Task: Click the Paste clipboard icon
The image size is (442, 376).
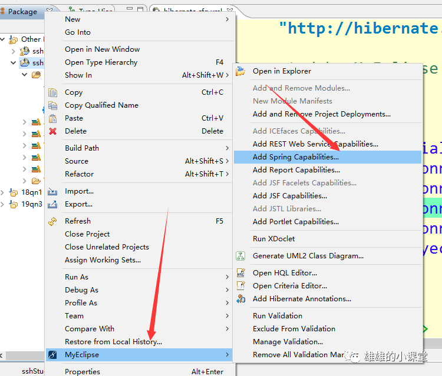Action: [x=52, y=118]
